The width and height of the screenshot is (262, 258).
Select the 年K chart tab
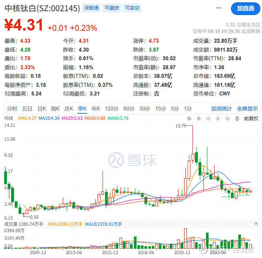click(96, 109)
